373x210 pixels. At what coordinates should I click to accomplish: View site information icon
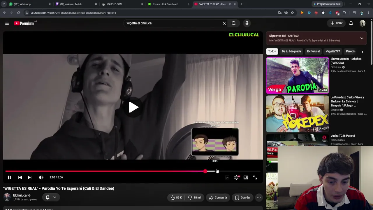27,13
